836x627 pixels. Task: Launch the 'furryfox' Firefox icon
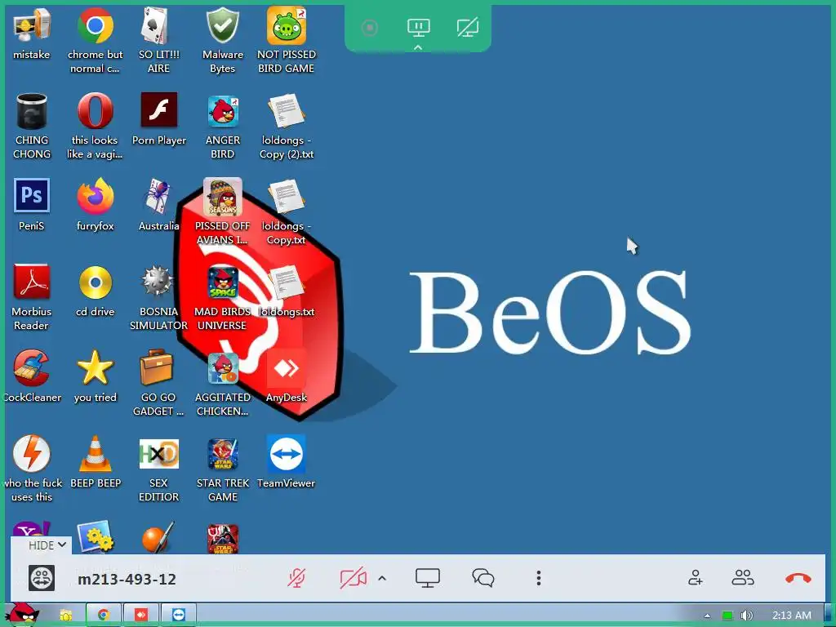95,196
